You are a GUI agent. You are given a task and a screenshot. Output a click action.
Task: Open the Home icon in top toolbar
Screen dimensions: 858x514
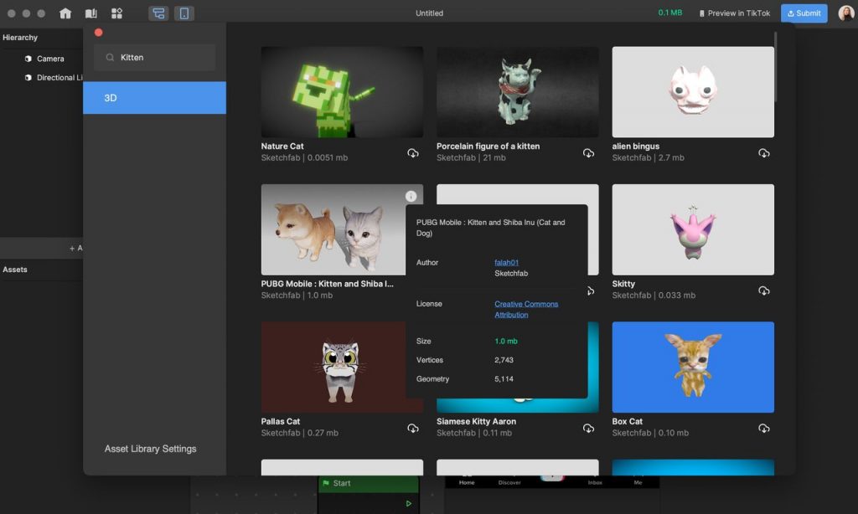point(65,13)
